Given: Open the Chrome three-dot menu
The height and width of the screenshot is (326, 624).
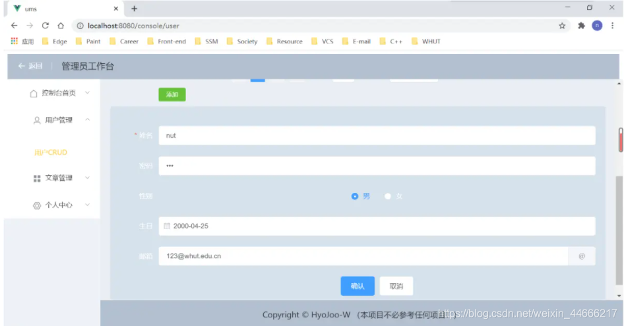Looking at the screenshot, I should [613, 26].
